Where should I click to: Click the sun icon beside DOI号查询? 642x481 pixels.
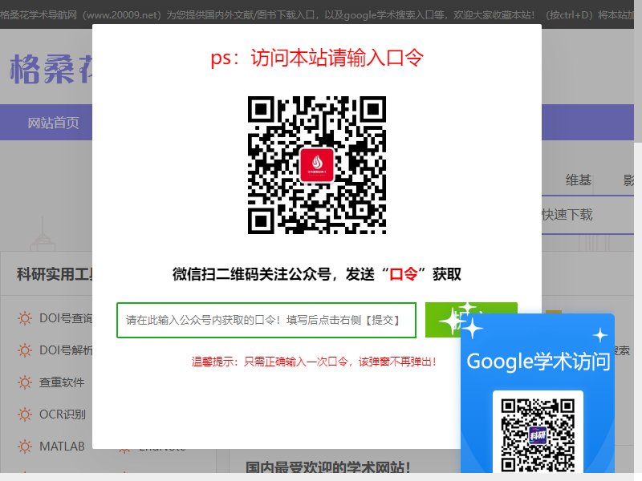25,318
